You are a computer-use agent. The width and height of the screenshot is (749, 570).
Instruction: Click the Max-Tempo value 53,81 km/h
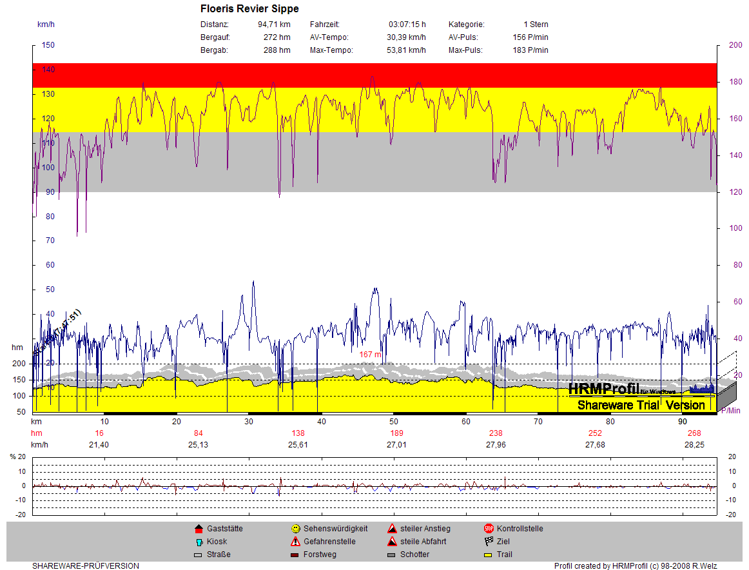click(406, 50)
